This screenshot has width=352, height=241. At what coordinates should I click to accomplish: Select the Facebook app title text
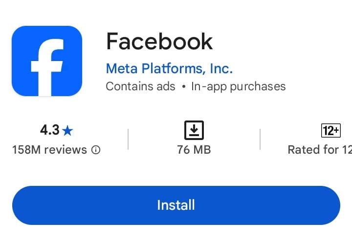click(159, 41)
